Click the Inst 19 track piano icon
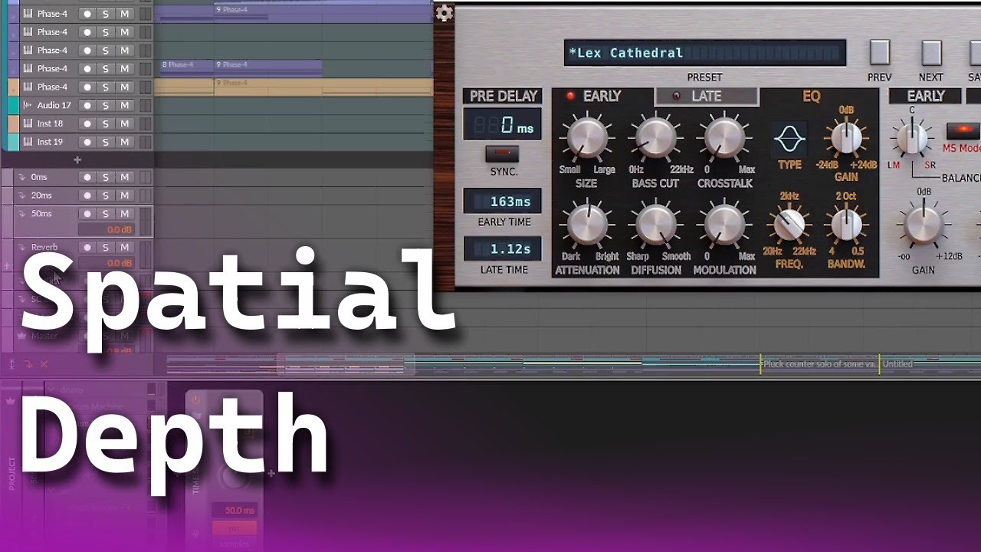 click(28, 142)
